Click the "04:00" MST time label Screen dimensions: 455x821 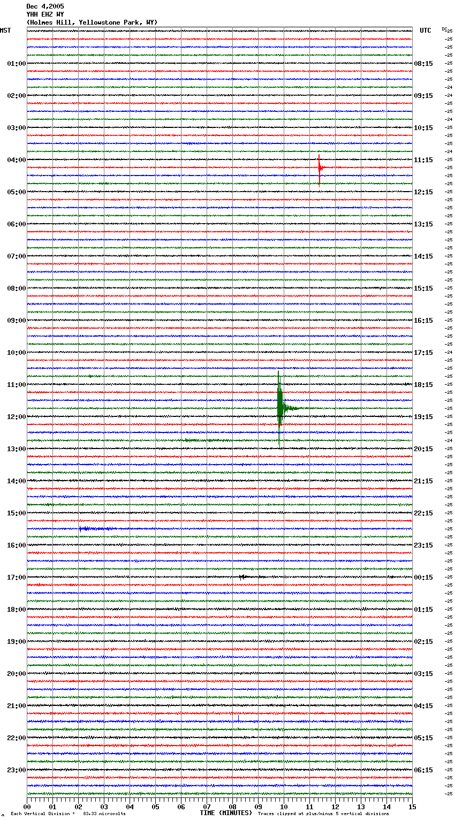17,160
